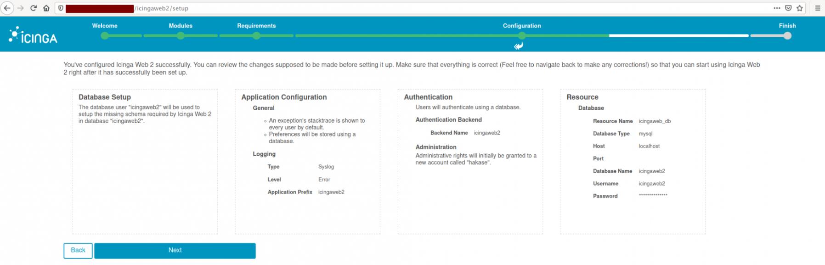This screenshot has width=825, height=265.
Task: Click the Welcome progress dot
Action: (x=105, y=36)
